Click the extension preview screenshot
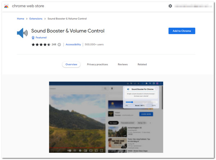 106,117
